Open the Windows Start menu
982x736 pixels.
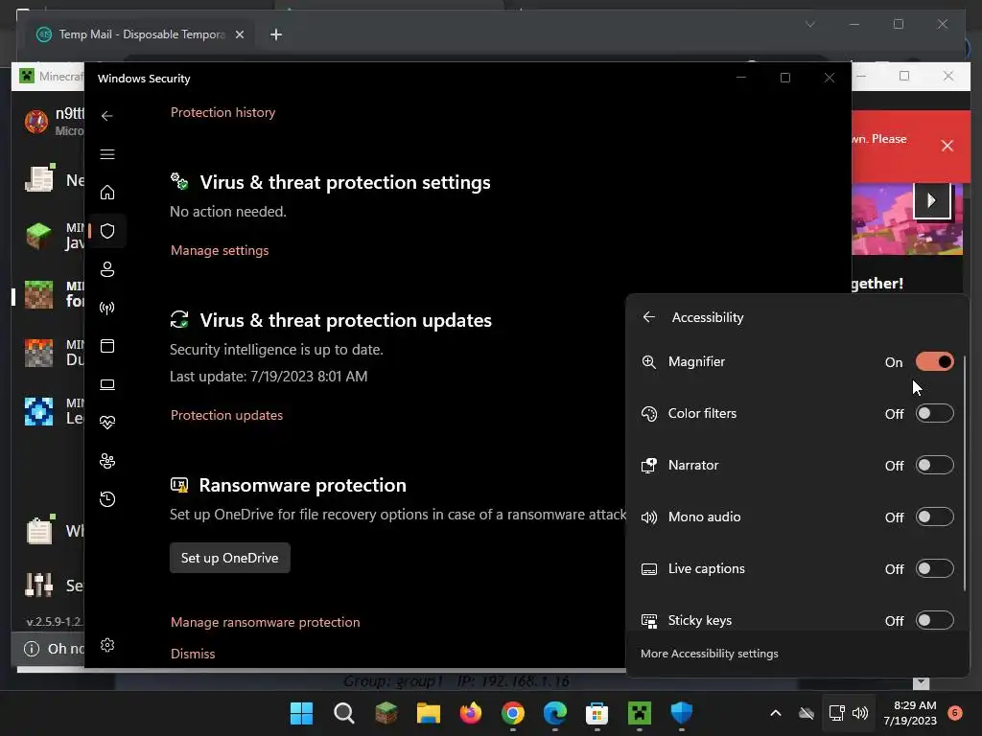301,713
